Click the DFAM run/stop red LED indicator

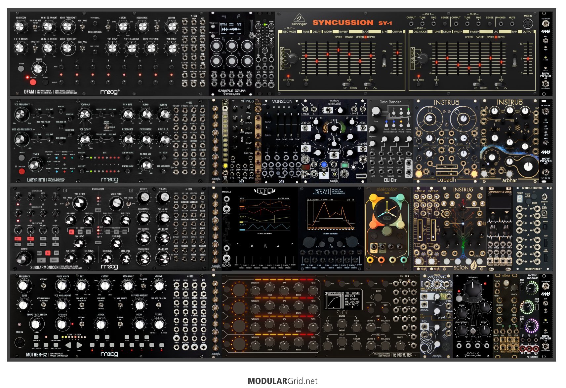pyautogui.click(x=27, y=78)
